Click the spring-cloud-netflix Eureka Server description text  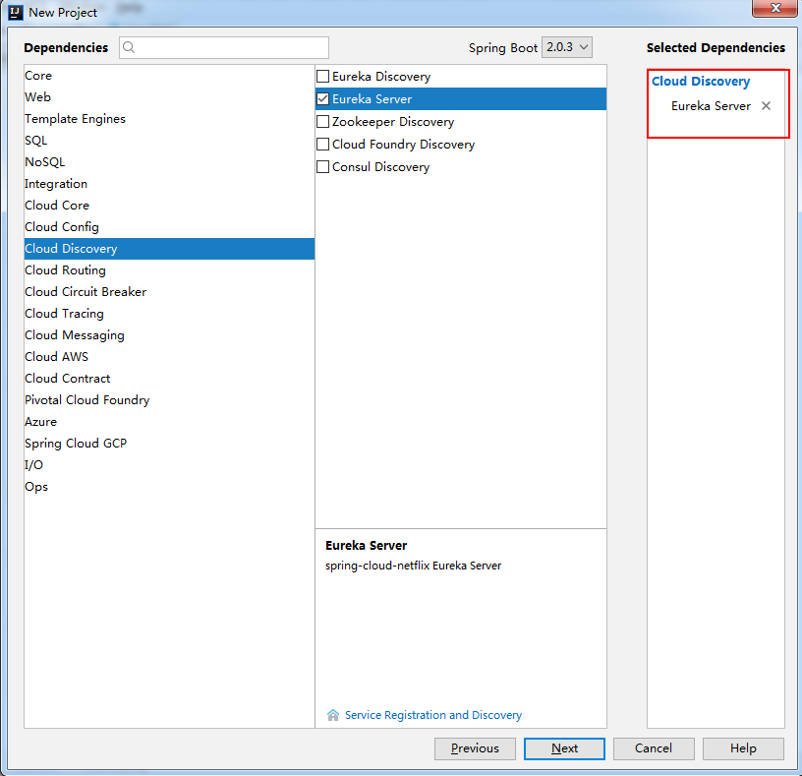pyautogui.click(x=413, y=566)
